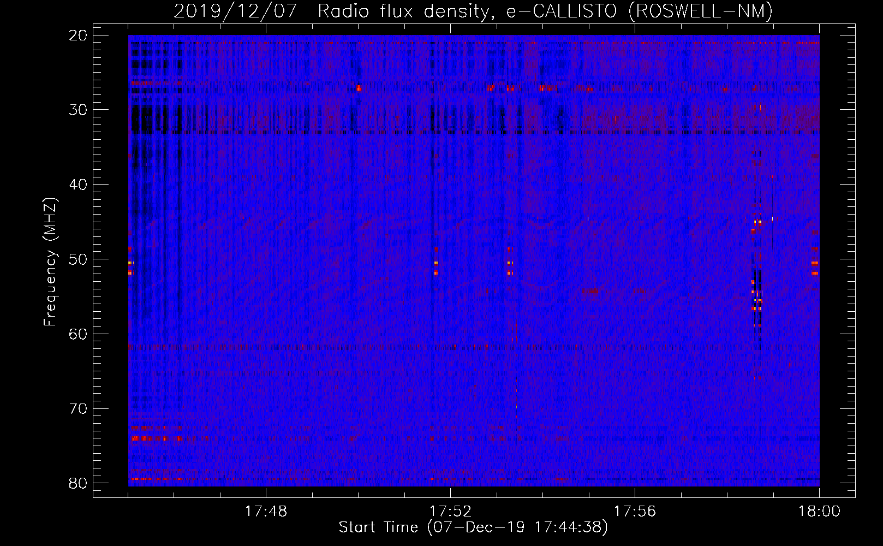Select the 30 MHz frequency tick label
883x546 pixels.
pyautogui.click(x=79, y=110)
